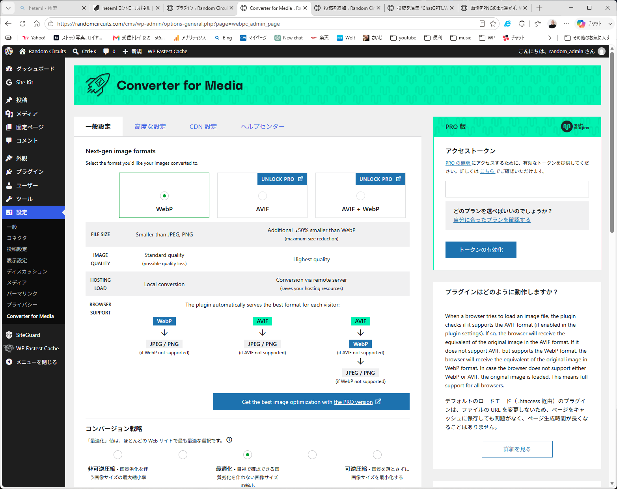
Task: Open browser extensions puzzle icon
Action: tap(522, 24)
